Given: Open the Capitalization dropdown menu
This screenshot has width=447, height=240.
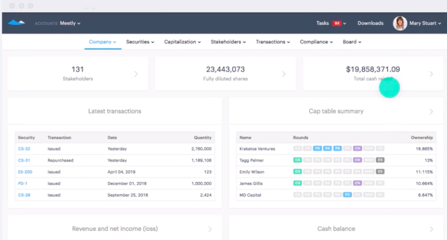Looking at the screenshot, I should 183,42.
